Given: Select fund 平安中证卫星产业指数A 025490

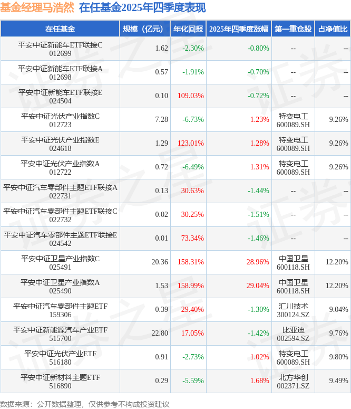Looking at the screenshot, I should point(60,286).
